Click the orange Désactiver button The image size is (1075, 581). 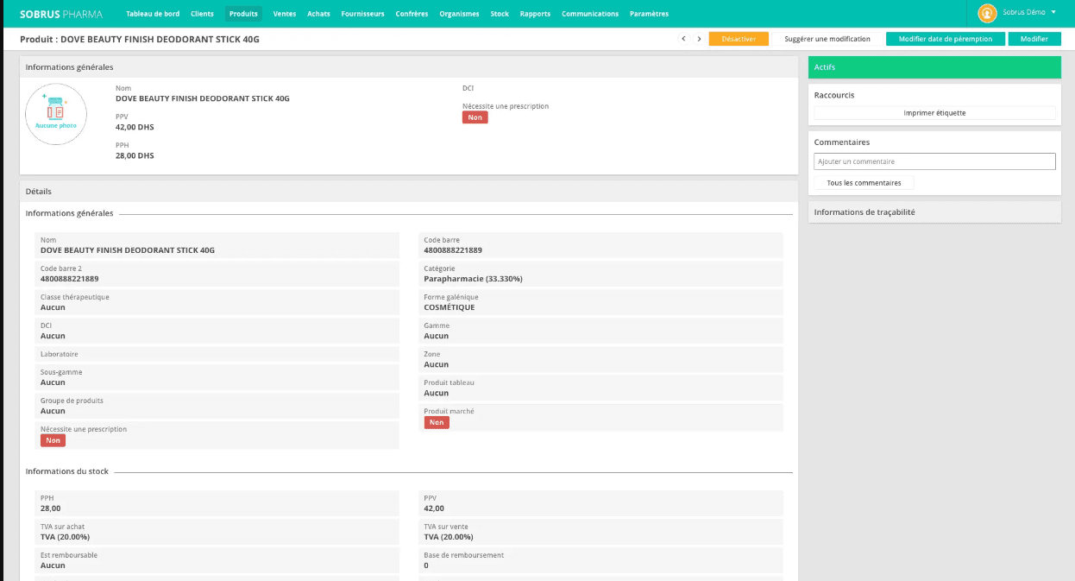[739, 39]
